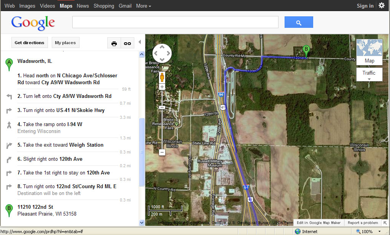Open the Images tab
This screenshot has width=390, height=235.
(x=27, y=6)
